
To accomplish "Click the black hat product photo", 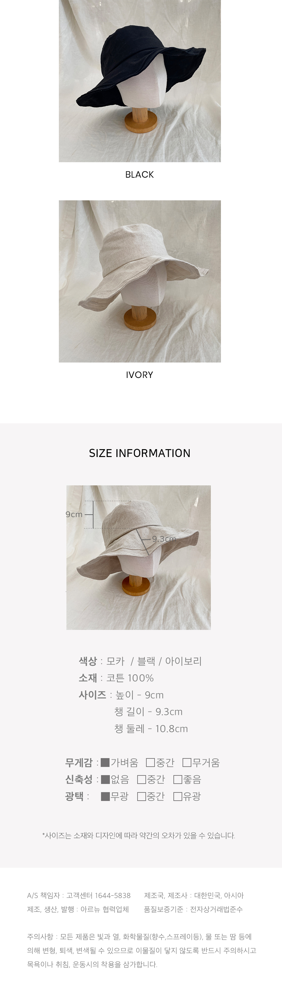I will click(x=140, y=81).
